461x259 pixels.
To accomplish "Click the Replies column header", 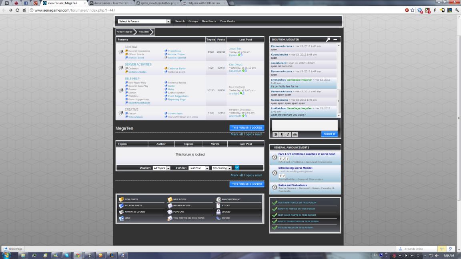I will tap(188, 144).
